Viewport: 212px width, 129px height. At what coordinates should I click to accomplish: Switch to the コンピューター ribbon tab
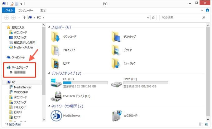[x=26, y=10]
